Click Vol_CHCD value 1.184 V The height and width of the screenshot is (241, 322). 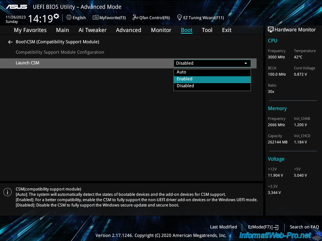point(300,142)
